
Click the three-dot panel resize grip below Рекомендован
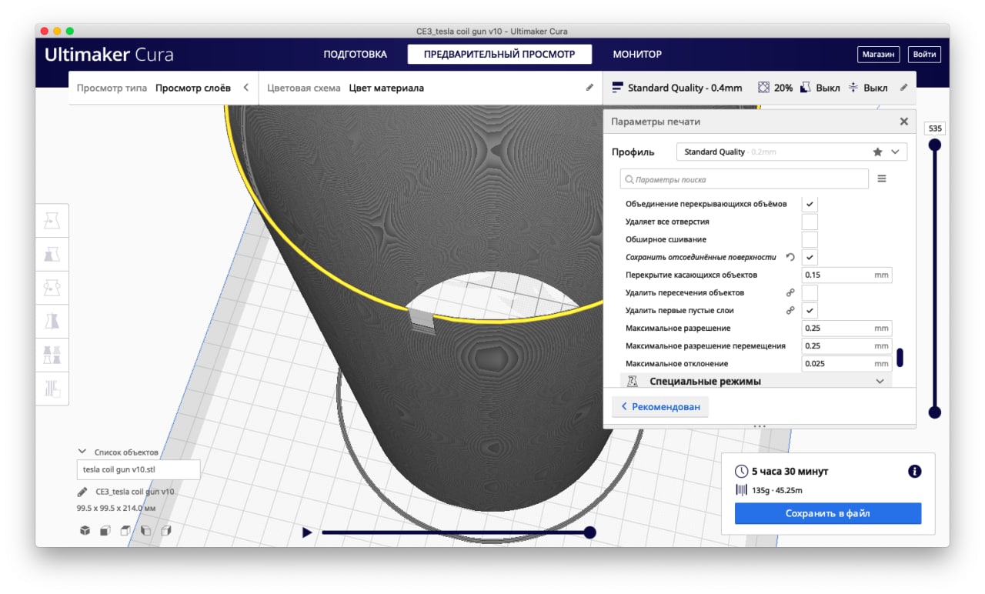[x=760, y=425]
